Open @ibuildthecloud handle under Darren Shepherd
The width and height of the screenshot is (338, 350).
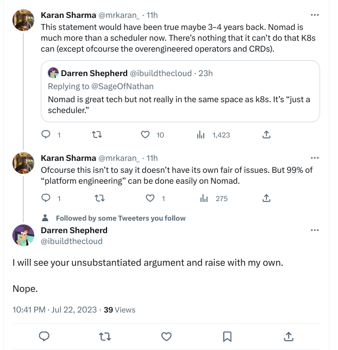pyautogui.click(x=72, y=241)
